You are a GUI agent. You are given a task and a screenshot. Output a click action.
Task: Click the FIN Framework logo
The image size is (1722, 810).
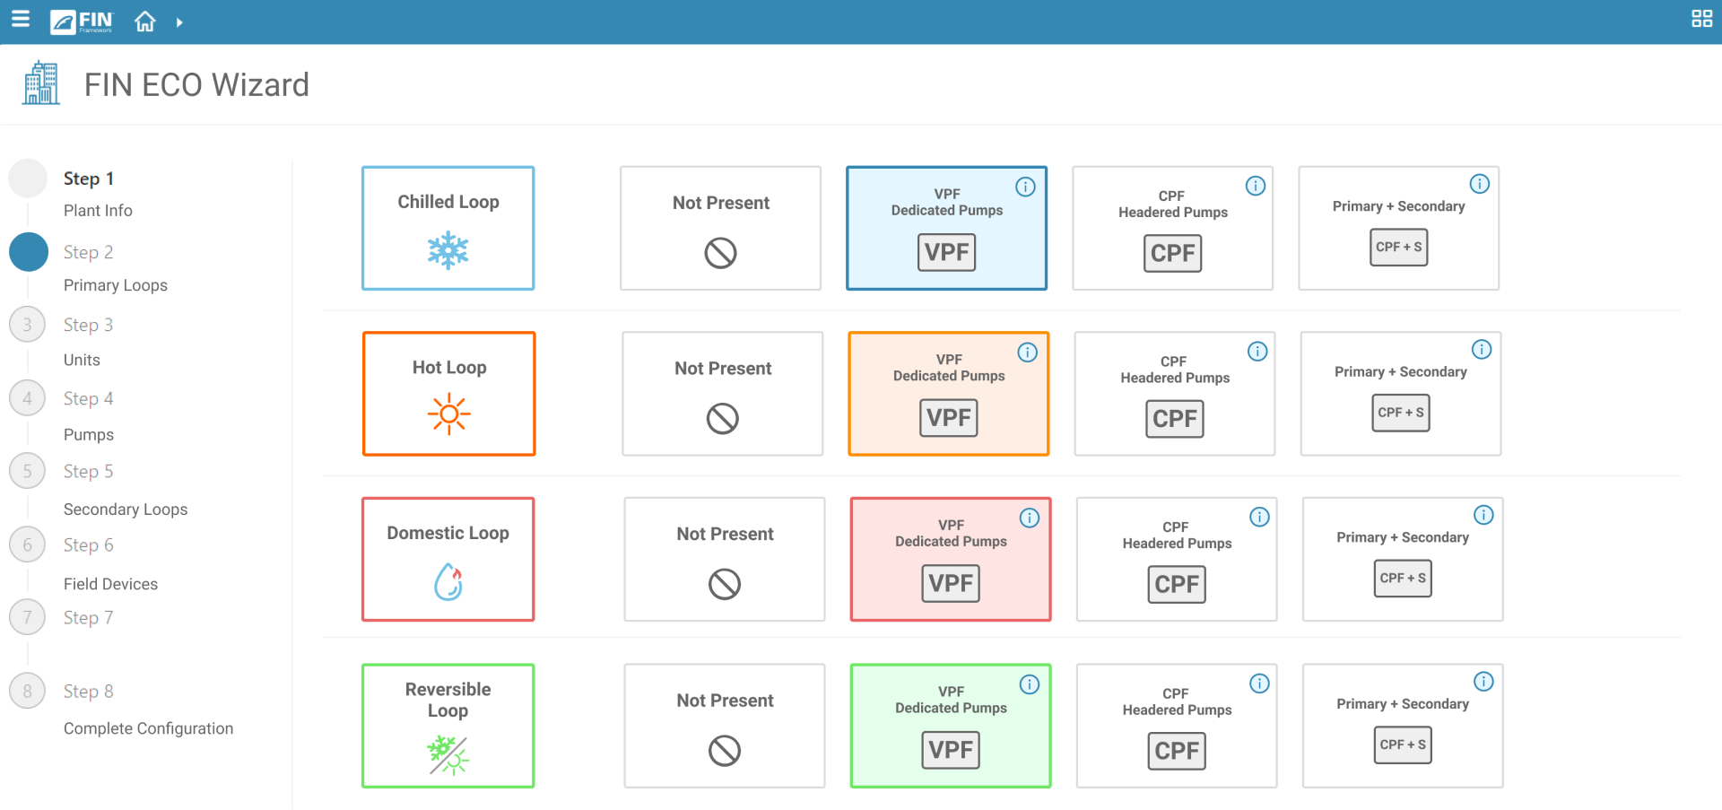(x=82, y=22)
